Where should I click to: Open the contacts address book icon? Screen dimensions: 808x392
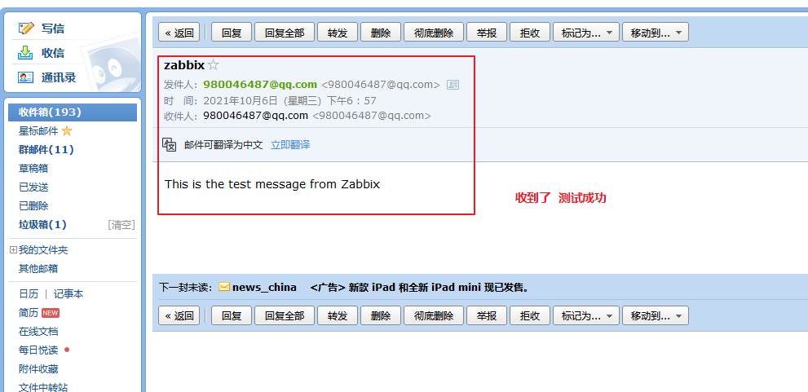25,77
